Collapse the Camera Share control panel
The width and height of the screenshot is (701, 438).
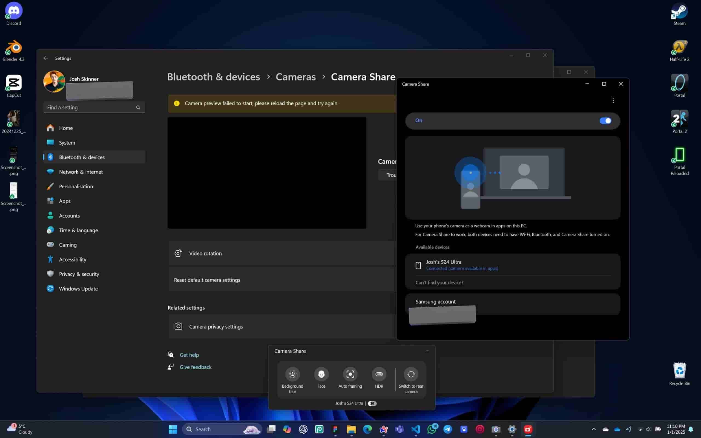[427, 351]
